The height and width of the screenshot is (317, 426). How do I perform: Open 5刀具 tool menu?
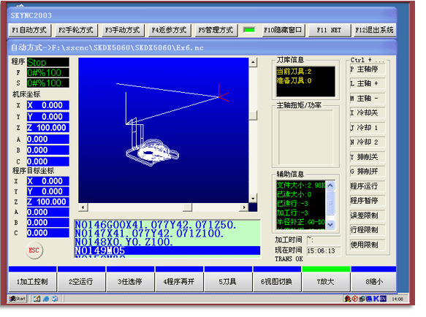228,282
